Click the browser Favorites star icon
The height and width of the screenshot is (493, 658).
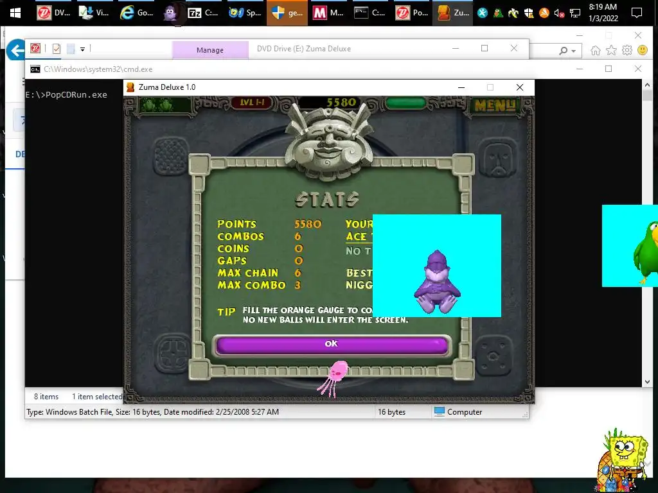(612, 50)
